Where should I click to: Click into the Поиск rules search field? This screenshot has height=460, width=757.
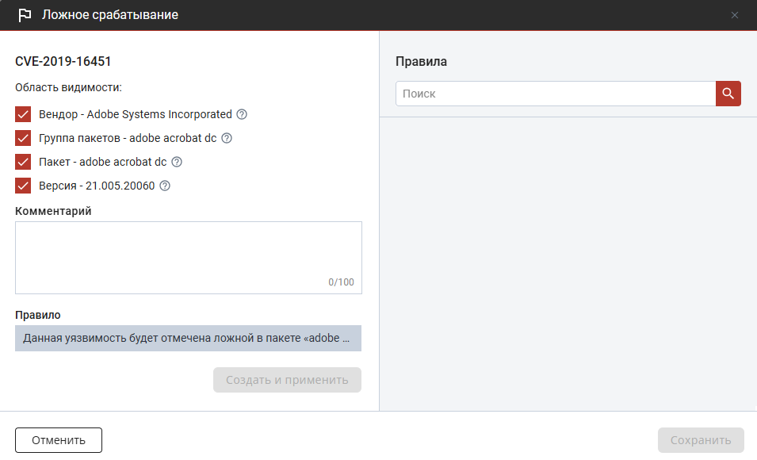555,94
